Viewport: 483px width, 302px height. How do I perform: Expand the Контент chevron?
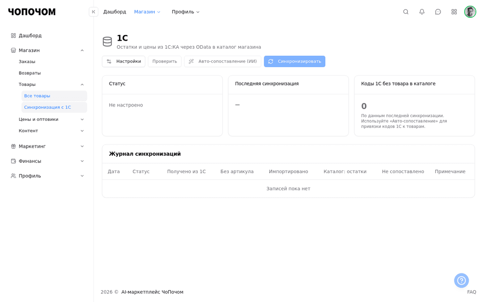click(x=82, y=131)
